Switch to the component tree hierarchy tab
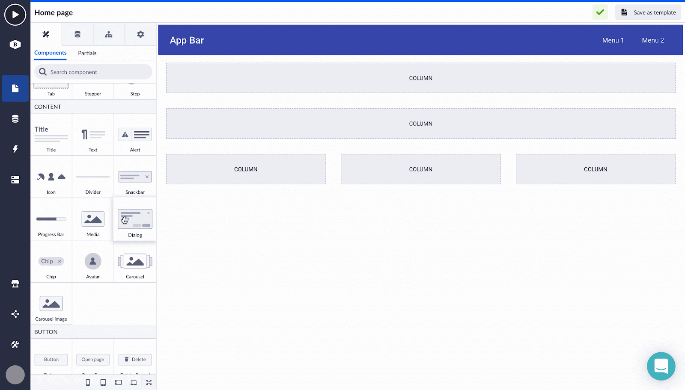This screenshot has width=685, height=390. (x=109, y=34)
